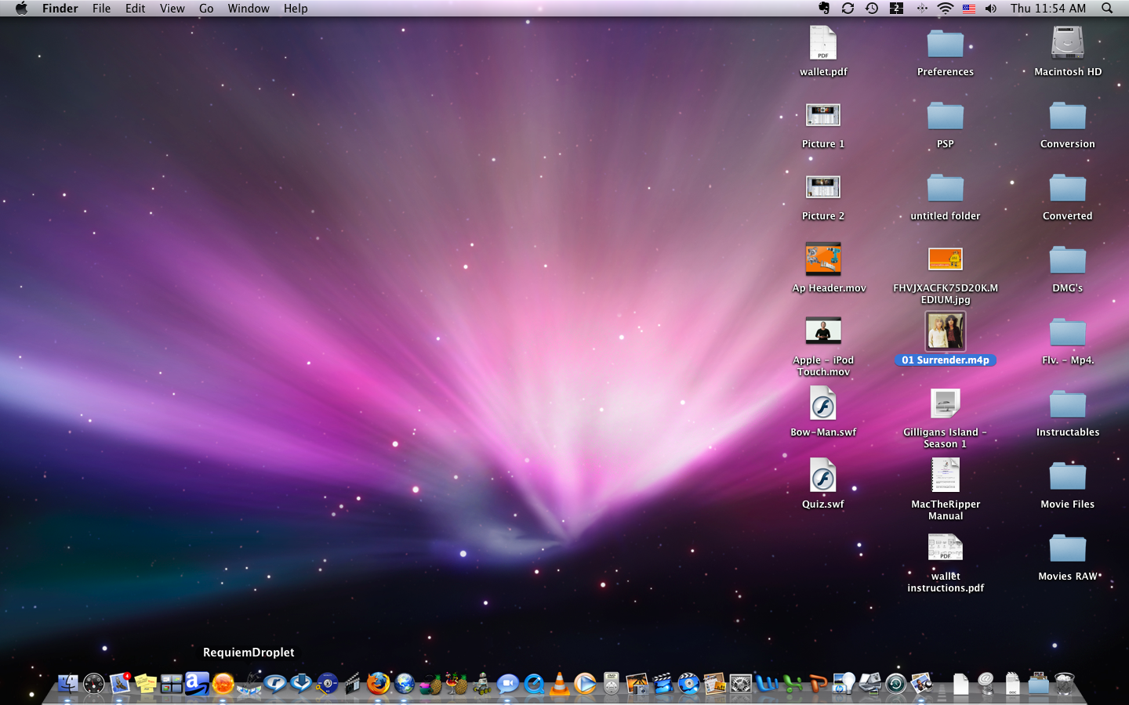The height and width of the screenshot is (705, 1129).
Task: Select 01 Surrender.m4p file icon
Action: click(946, 331)
